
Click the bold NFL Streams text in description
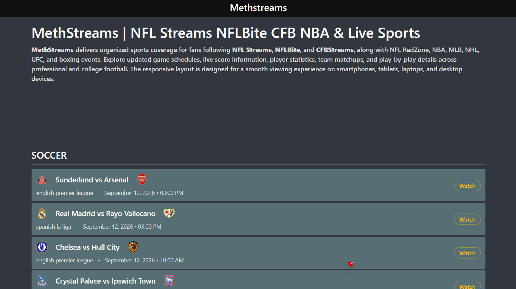pyautogui.click(x=252, y=50)
